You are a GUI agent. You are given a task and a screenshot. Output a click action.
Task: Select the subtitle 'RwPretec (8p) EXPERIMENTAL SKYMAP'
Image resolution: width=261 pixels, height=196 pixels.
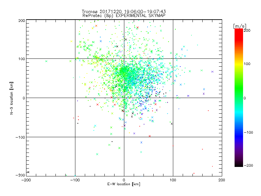click(x=124, y=15)
